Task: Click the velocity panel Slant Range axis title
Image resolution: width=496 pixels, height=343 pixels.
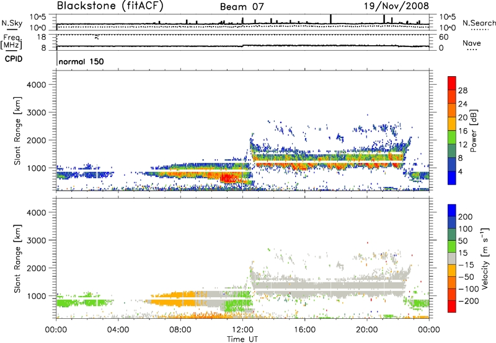Action: pos(17,259)
